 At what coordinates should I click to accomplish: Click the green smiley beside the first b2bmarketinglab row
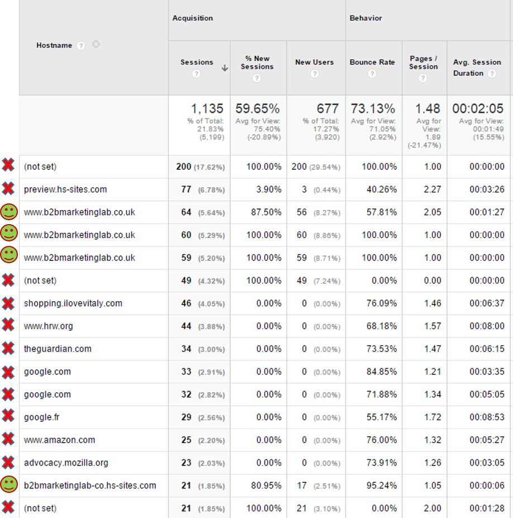pyautogui.click(x=8, y=212)
